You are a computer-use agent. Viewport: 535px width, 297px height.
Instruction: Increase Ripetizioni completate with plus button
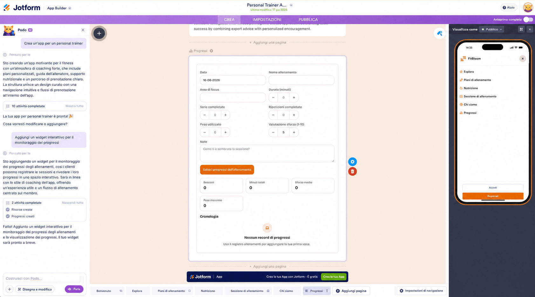point(294,115)
